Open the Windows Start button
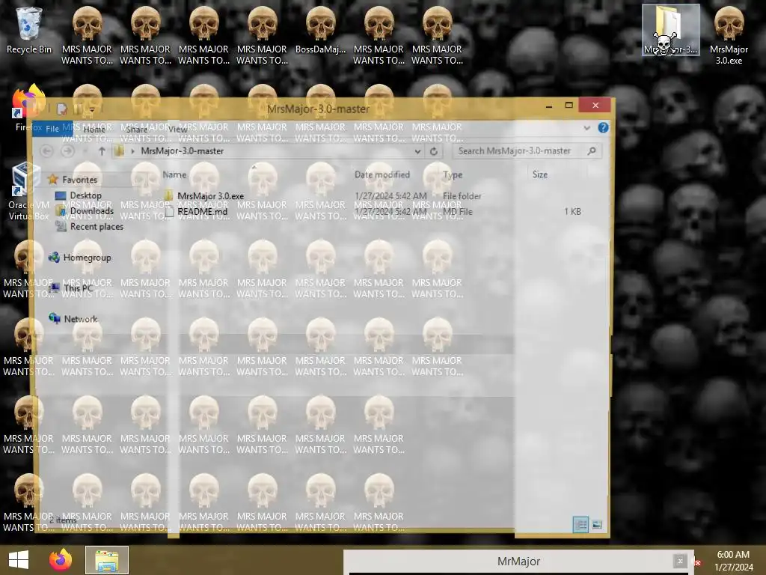This screenshot has width=766, height=575. [19, 560]
